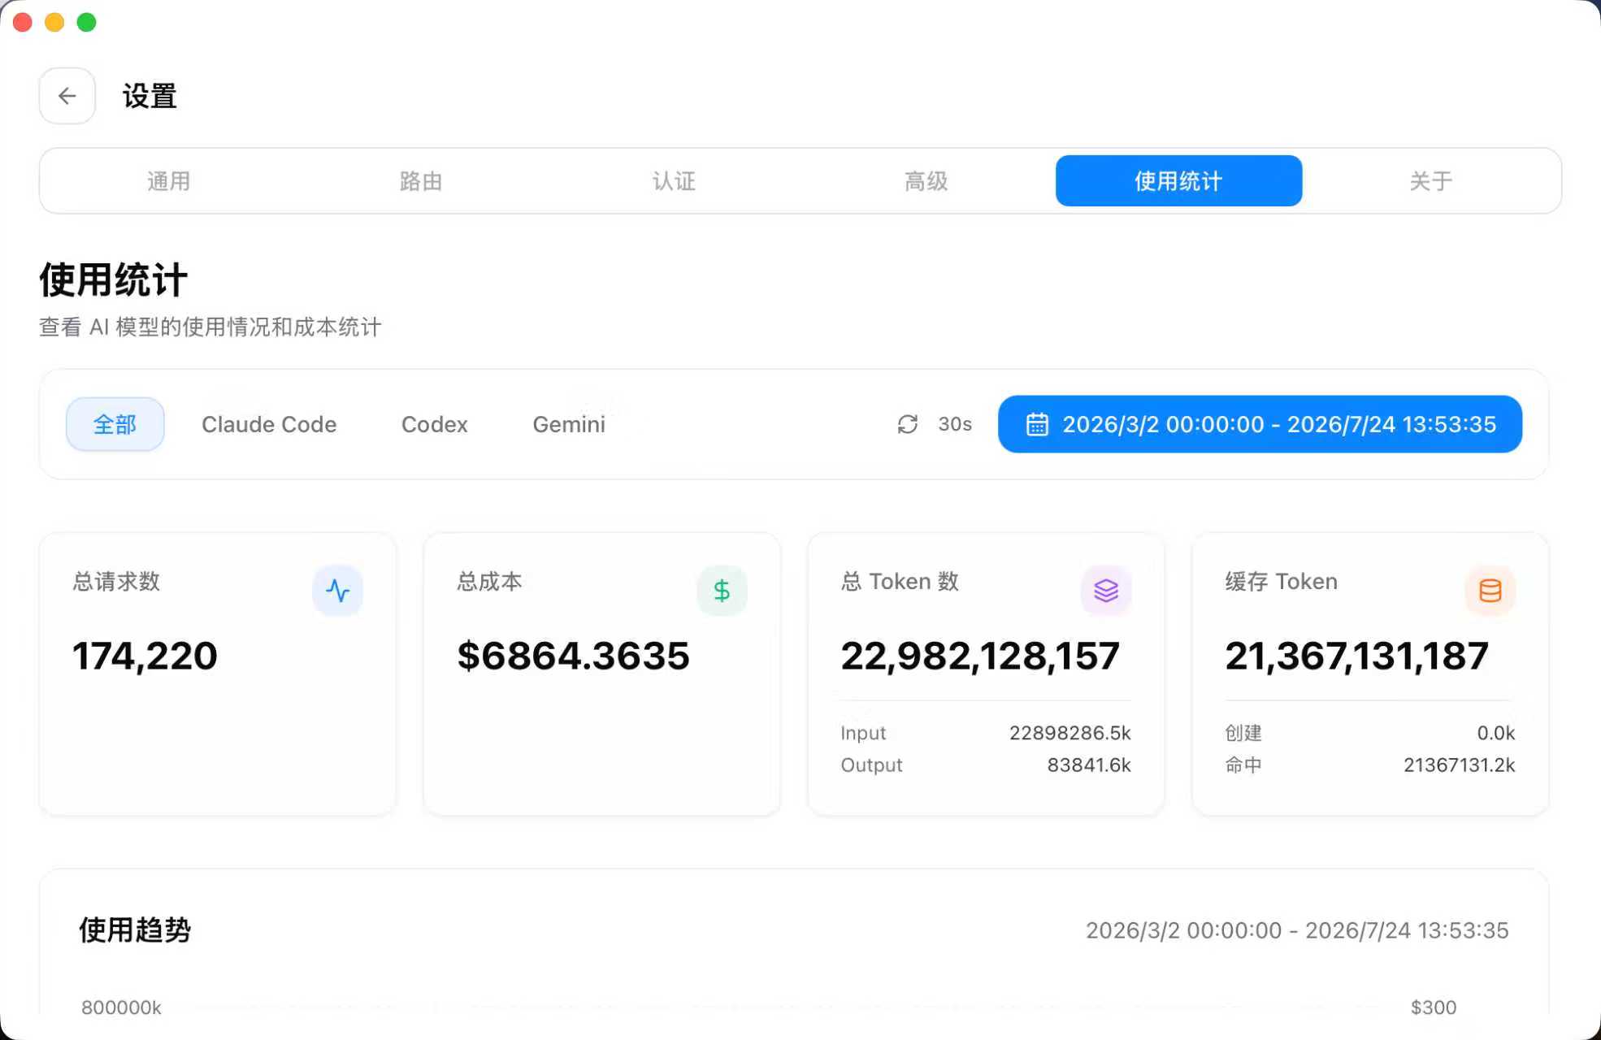Click the cached token count 21,367,131,187
Screen dimensions: 1601x1040
[1356, 656]
